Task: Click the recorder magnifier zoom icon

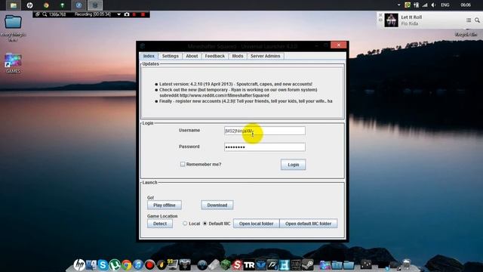Action: click(45, 14)
